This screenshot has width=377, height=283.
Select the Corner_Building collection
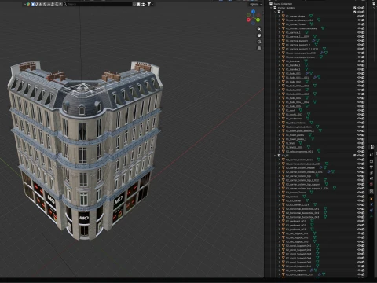287,8
